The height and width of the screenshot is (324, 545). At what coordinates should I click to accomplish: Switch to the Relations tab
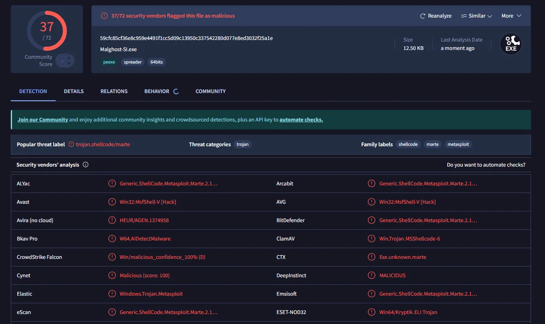coord(114,91)
